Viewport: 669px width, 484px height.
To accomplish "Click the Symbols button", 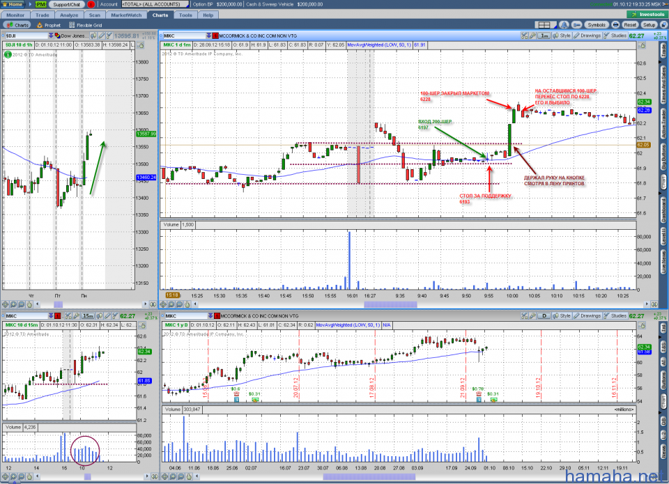I will coord(596,25).
